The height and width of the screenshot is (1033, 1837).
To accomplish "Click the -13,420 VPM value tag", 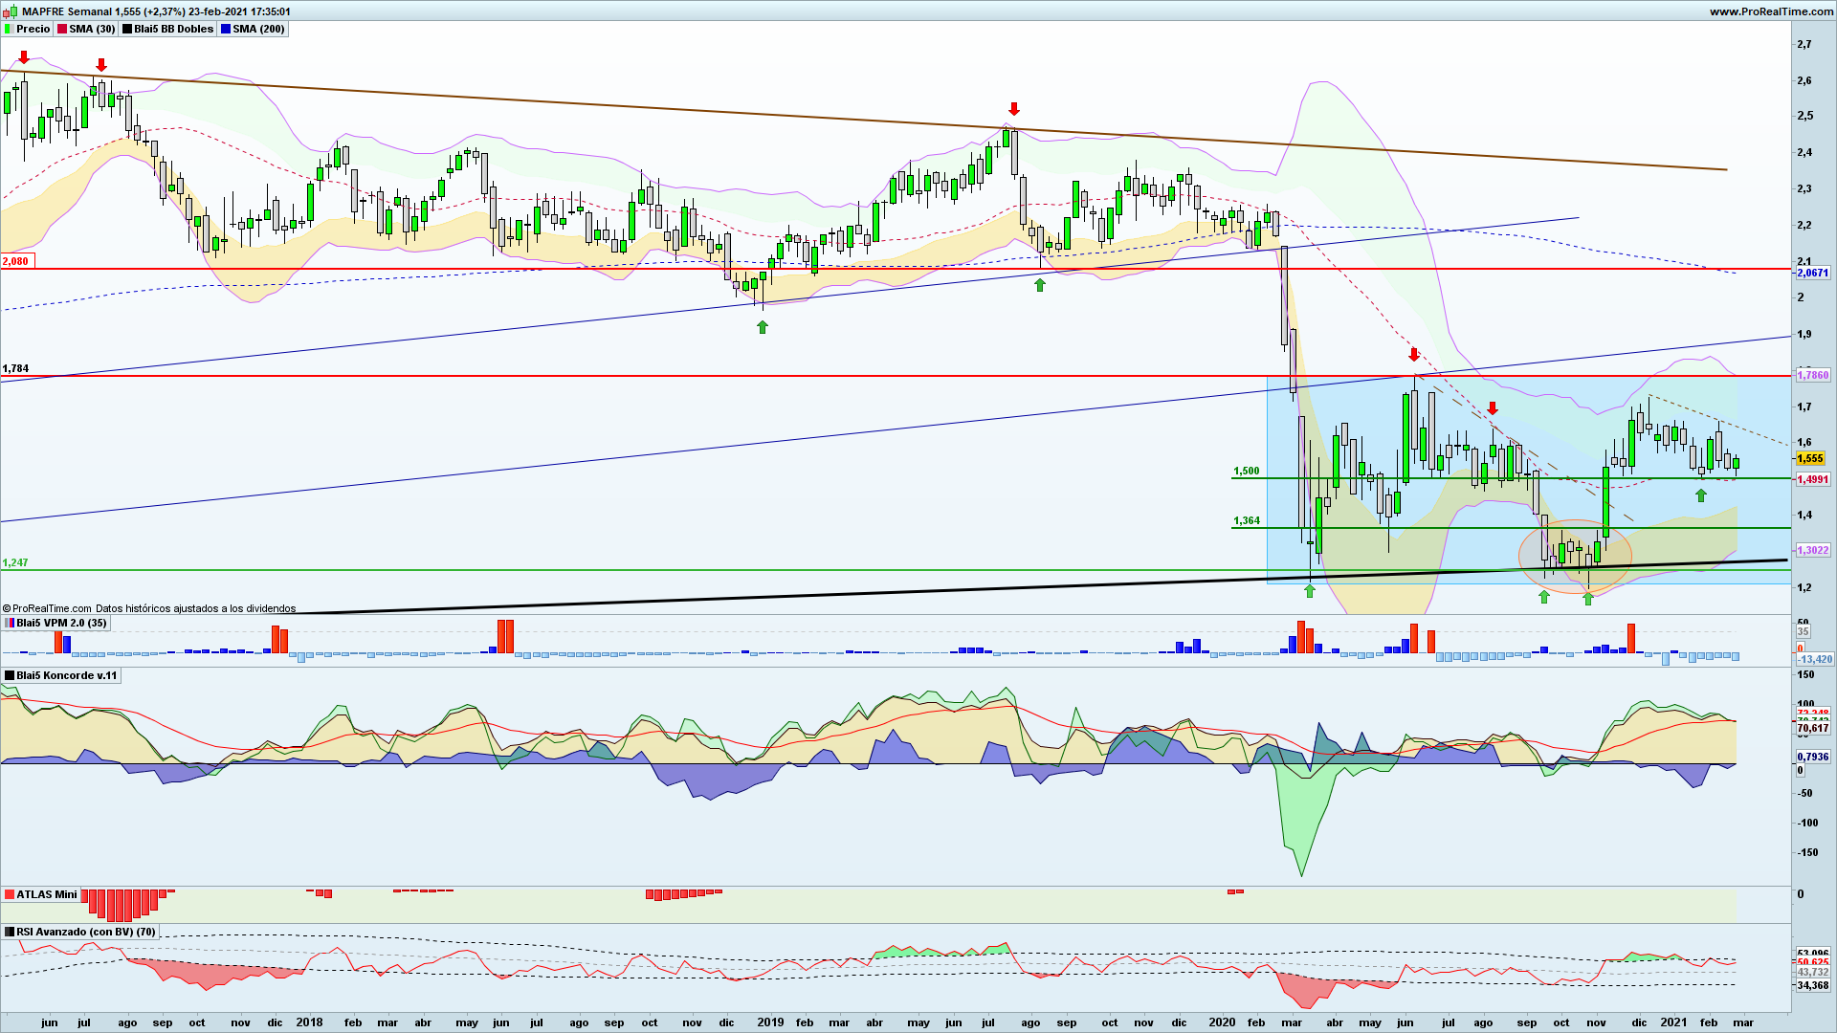I will point(1815,659).
